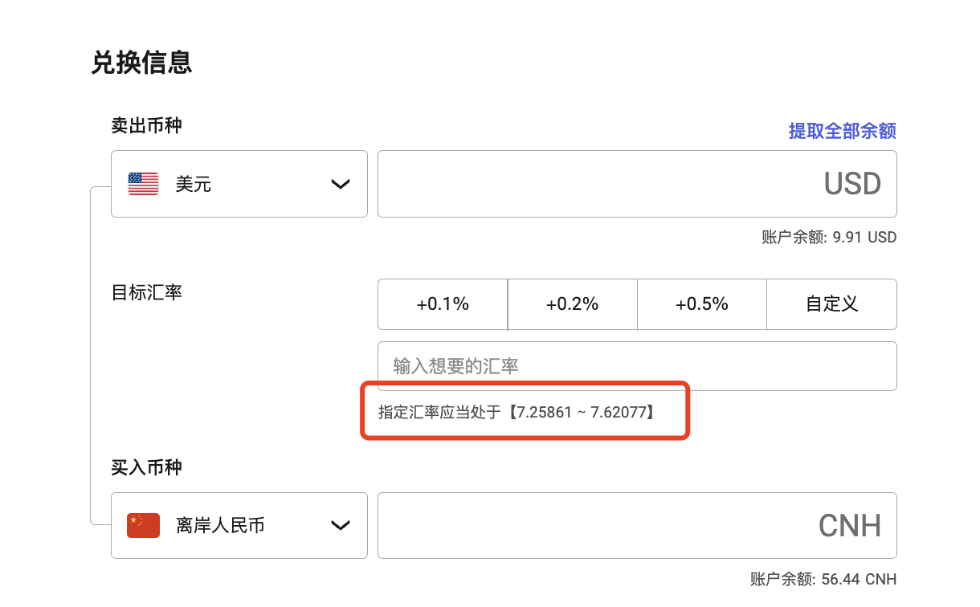Click the China flag icon
The height and width of the screenshot is (607, 980).
(x=143, y=526)
